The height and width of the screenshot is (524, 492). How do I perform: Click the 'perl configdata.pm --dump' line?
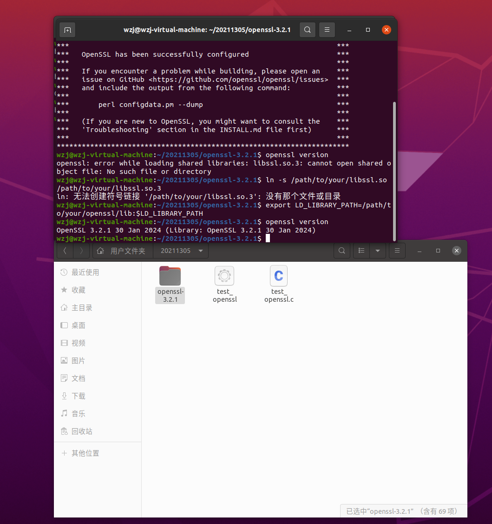pos(151,105)
